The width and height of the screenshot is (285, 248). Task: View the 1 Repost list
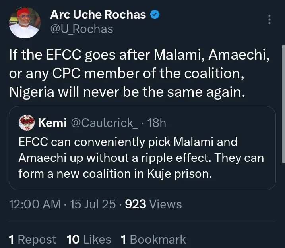click(x=33, y=240)
